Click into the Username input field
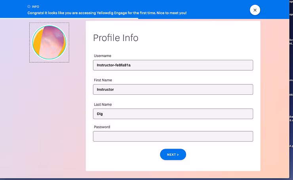The height and width of the screenshot is (180, 293). coord(173,65)
